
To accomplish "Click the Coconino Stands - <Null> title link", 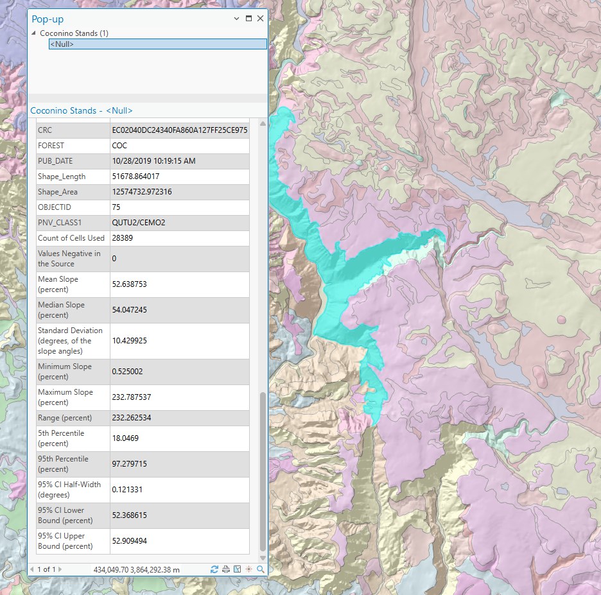I will point(82,111).
